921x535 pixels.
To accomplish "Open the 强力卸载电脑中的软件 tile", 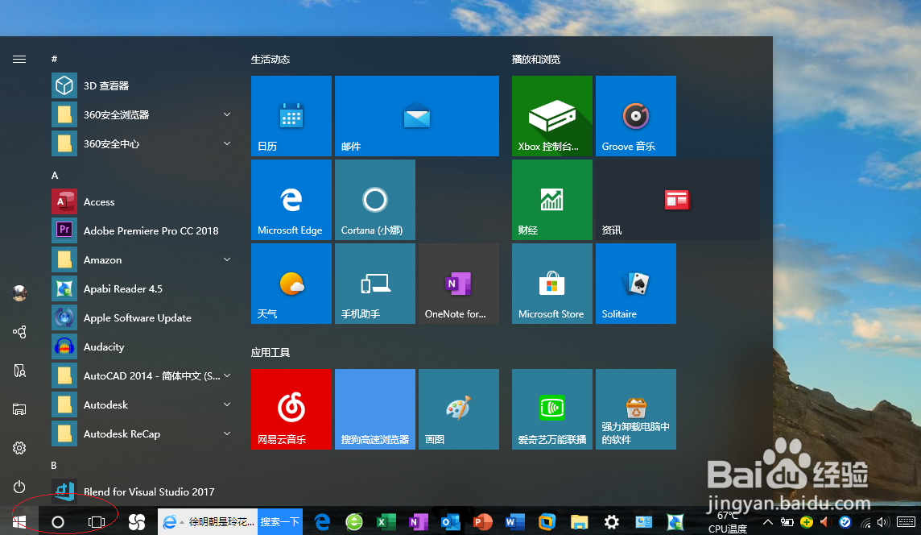I will [635, 409].
